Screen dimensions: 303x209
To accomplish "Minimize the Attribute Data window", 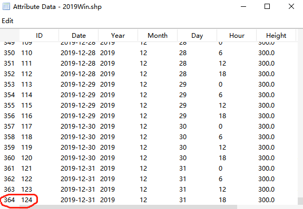I will point(243,6).
